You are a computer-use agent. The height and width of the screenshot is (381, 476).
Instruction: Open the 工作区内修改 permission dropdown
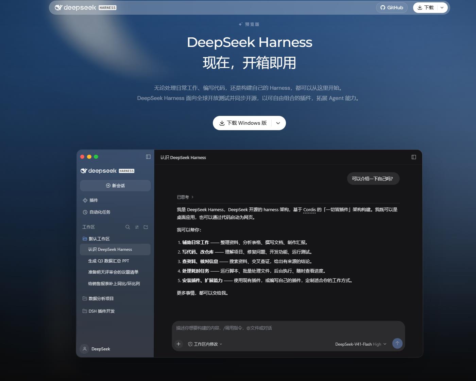click(205, 344)
